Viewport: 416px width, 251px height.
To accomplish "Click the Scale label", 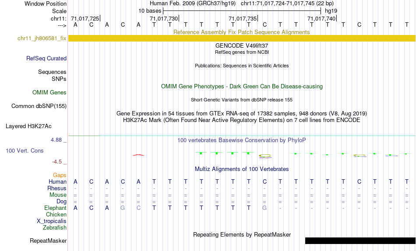I will pos(59,11).
